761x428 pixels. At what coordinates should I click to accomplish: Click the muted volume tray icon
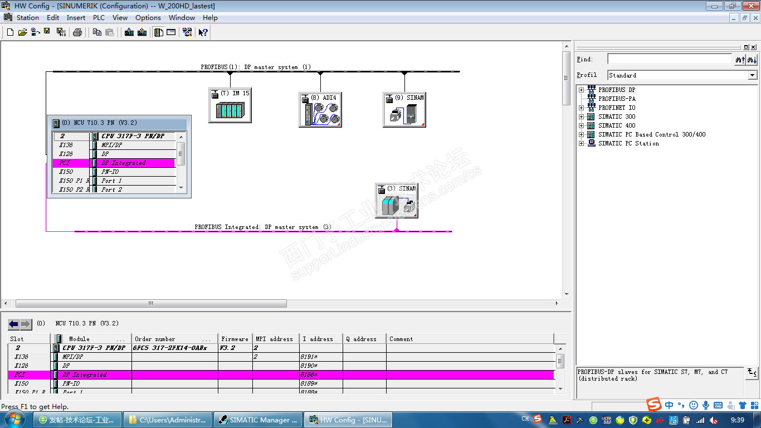(x=714, y=420)
